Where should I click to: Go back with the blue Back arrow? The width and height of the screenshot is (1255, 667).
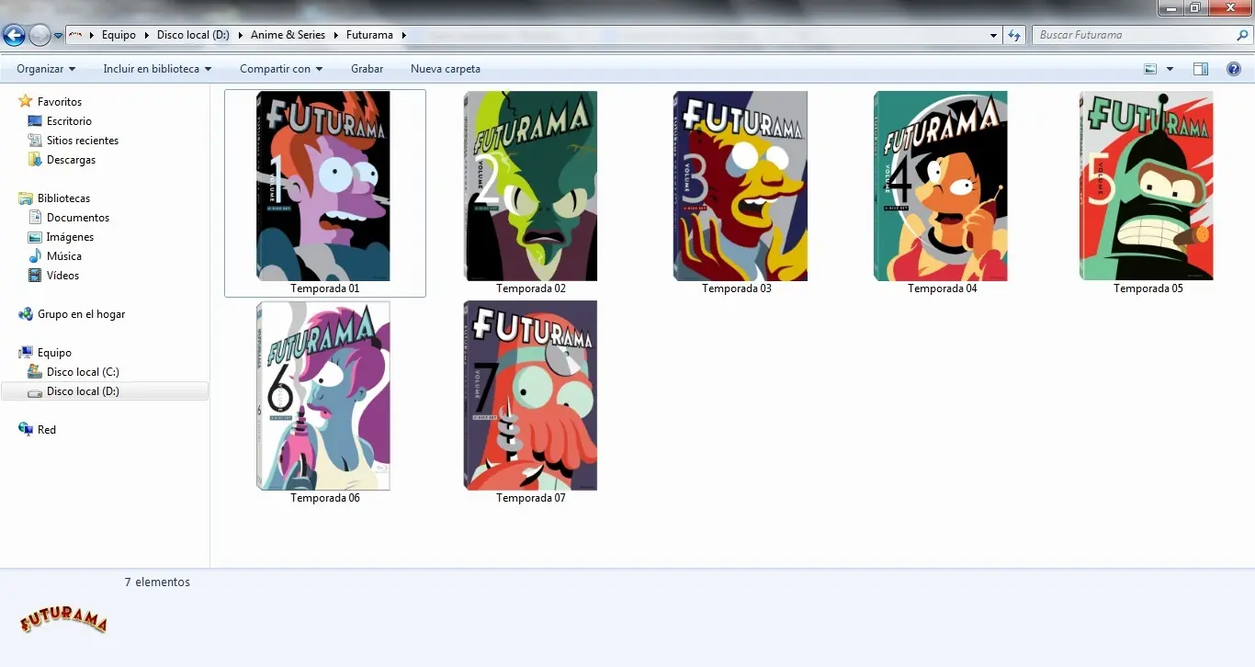click(14, 35)
